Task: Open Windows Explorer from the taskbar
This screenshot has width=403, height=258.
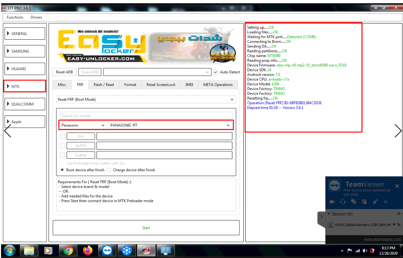Action: [x=29, y=250]
